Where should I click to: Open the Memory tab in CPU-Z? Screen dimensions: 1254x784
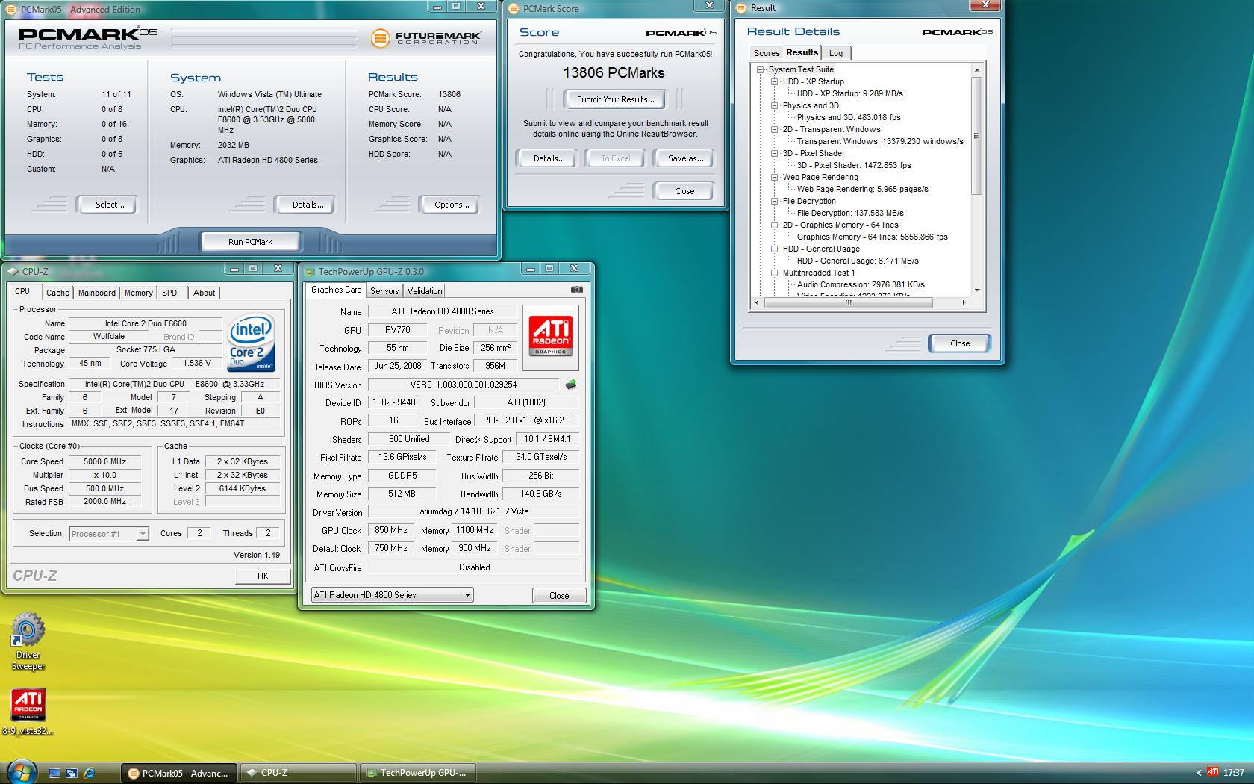tap(139, 293)
